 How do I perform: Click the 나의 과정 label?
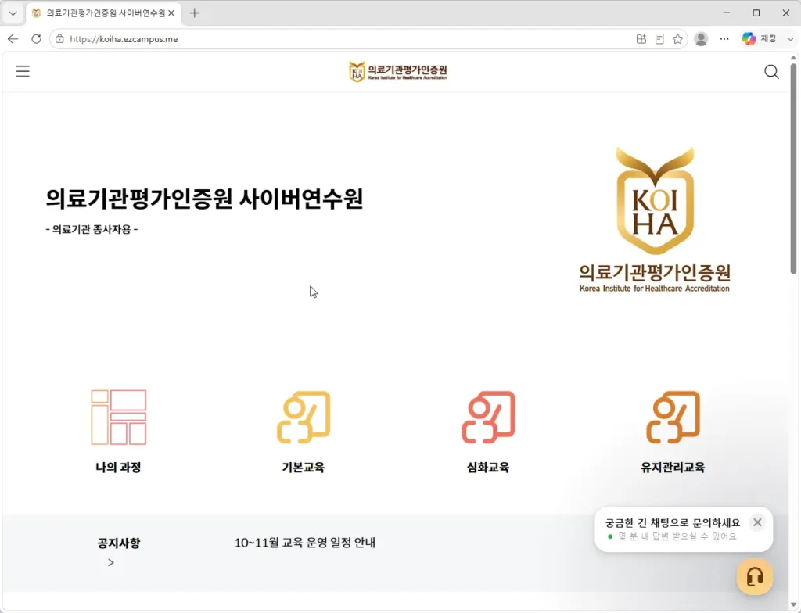[x=119, y=467]
